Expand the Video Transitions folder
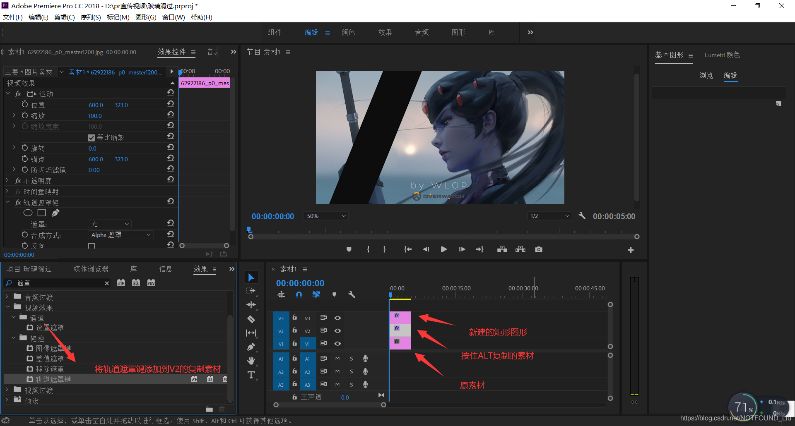Viewport: 795px width, 426px height. 7,390
